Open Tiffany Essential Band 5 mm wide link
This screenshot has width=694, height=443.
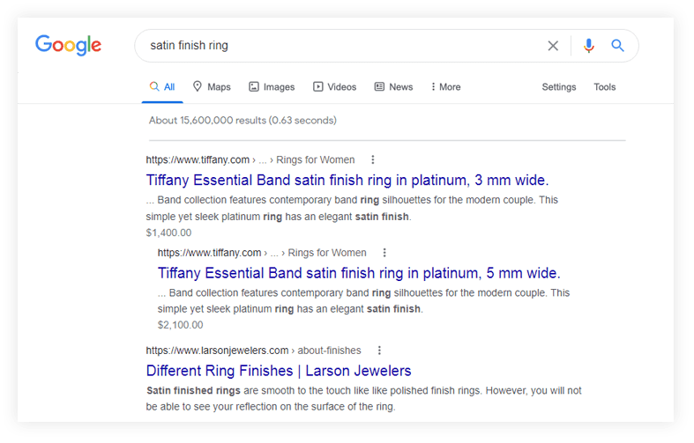tap(359, 273)
